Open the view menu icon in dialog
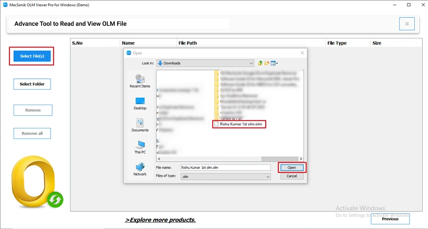Image resolution: width=428 pixels, height=229 pixels. tap(274, 63)
